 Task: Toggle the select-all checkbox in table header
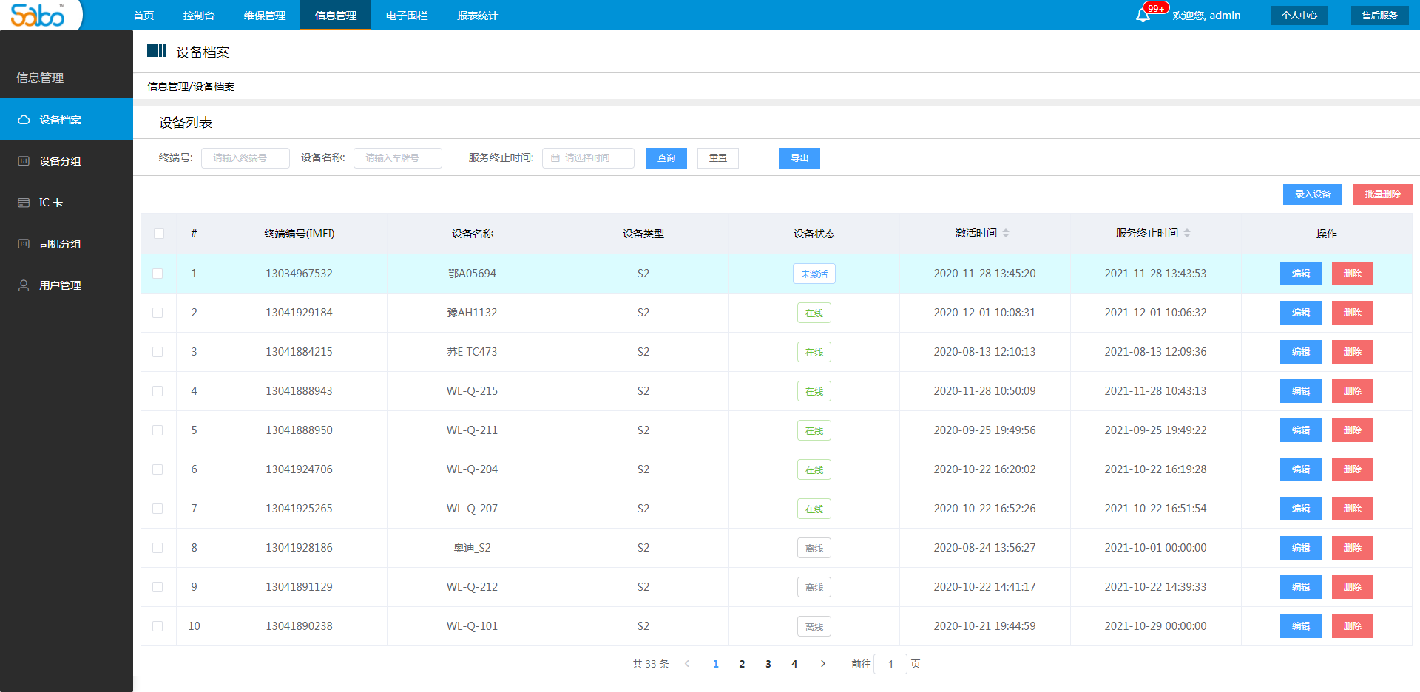pos(159,234)
